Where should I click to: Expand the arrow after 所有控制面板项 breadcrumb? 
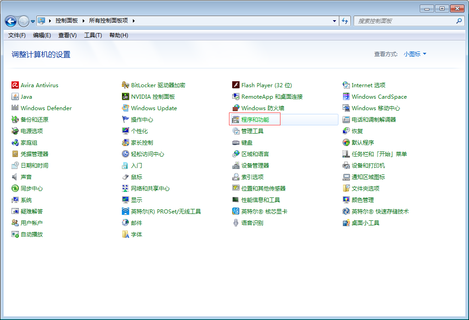[x=134, y=21]
